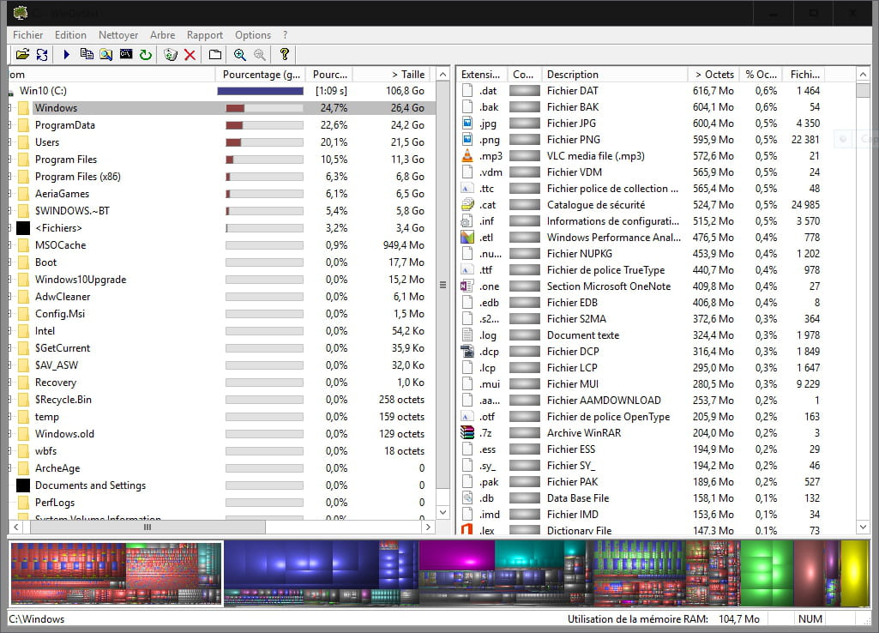Image resolution: width=879 pixels, height=633 pixels.
Task: Open a command prompt via toolbar icon
Action: [126, 54]
